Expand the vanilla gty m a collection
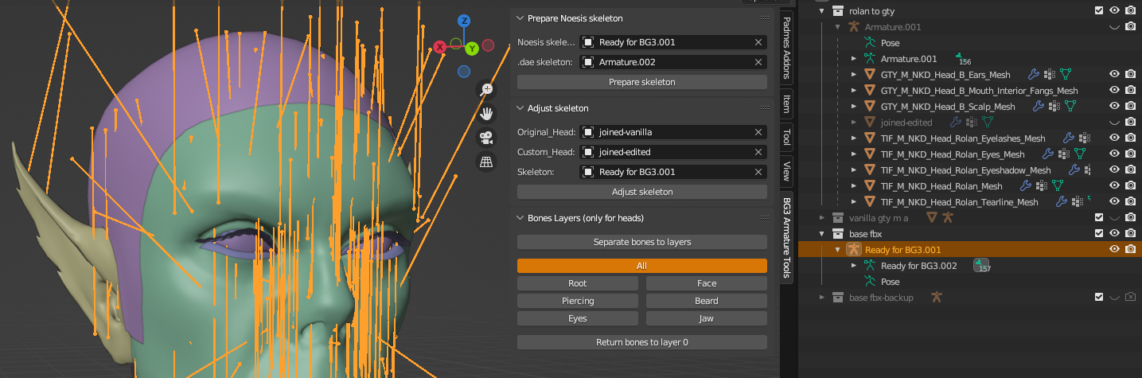Image resolution: width=1142 pixels, height=378 pixels. click(822, 217)
